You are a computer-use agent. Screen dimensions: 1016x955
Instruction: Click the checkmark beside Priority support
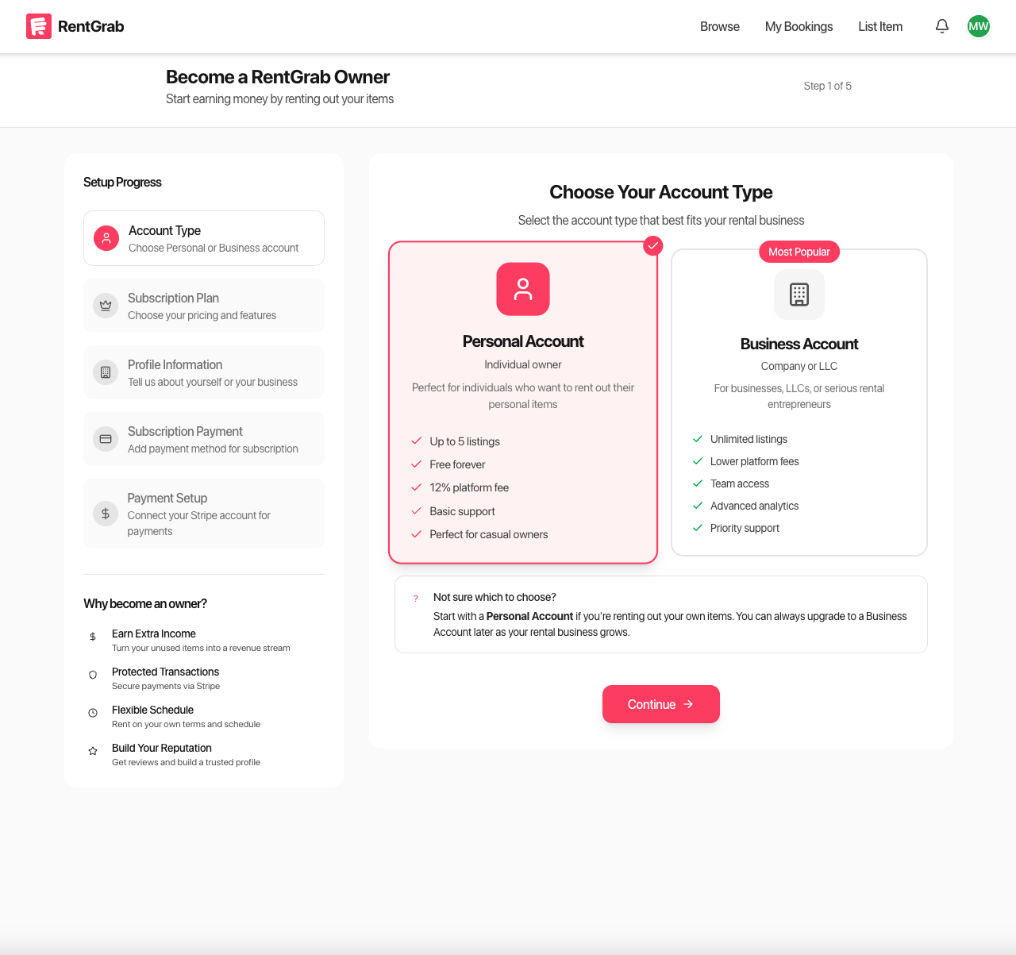698,527
